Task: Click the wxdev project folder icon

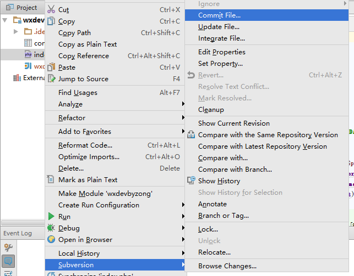Action: 17,20
